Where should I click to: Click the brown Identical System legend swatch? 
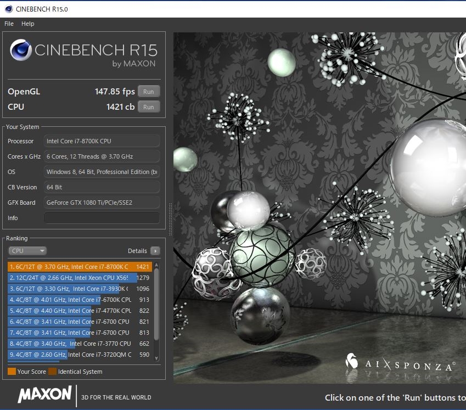pos(52,372)
